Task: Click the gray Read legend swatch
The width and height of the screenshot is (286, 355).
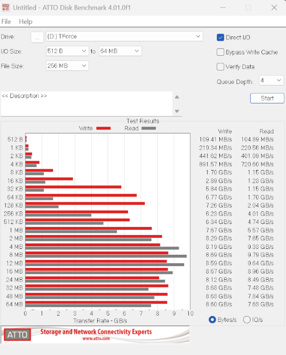Action: pos(148,128)
